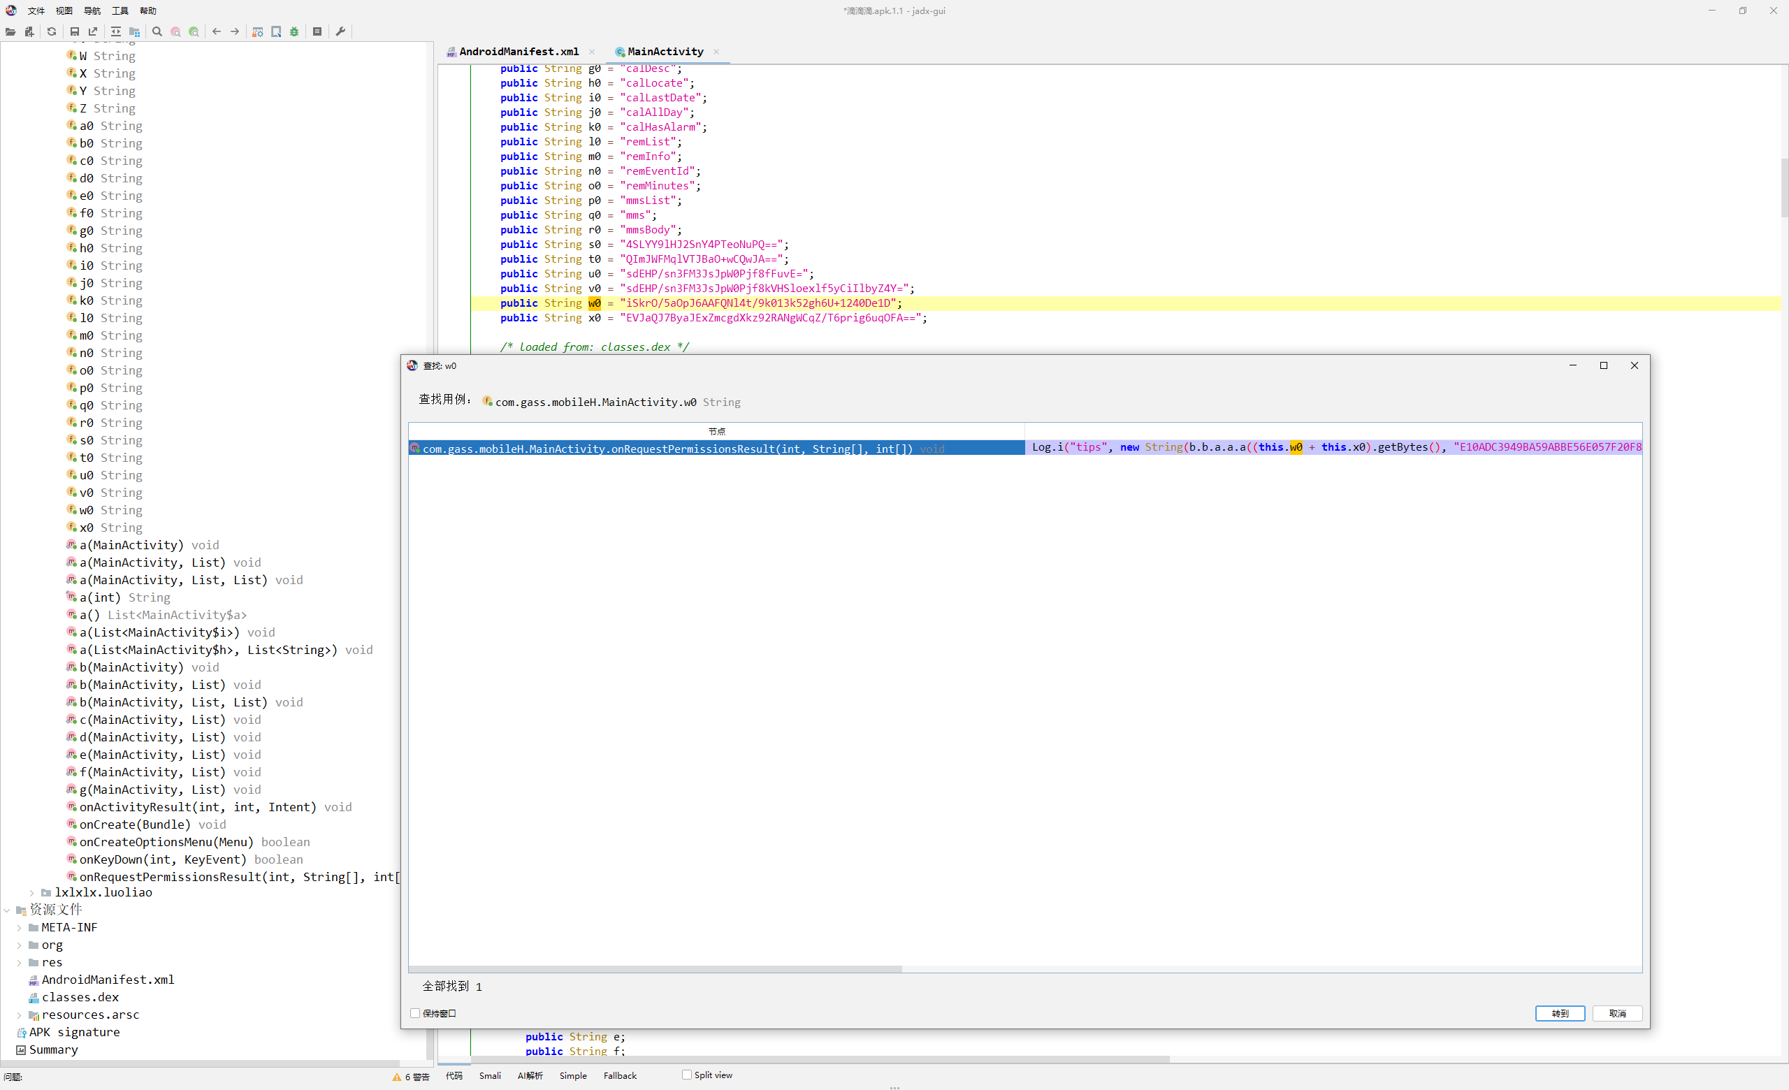Close the MainActivity tab
The width and height of the screenshot is (1789, 1090).
coord(716,52)
